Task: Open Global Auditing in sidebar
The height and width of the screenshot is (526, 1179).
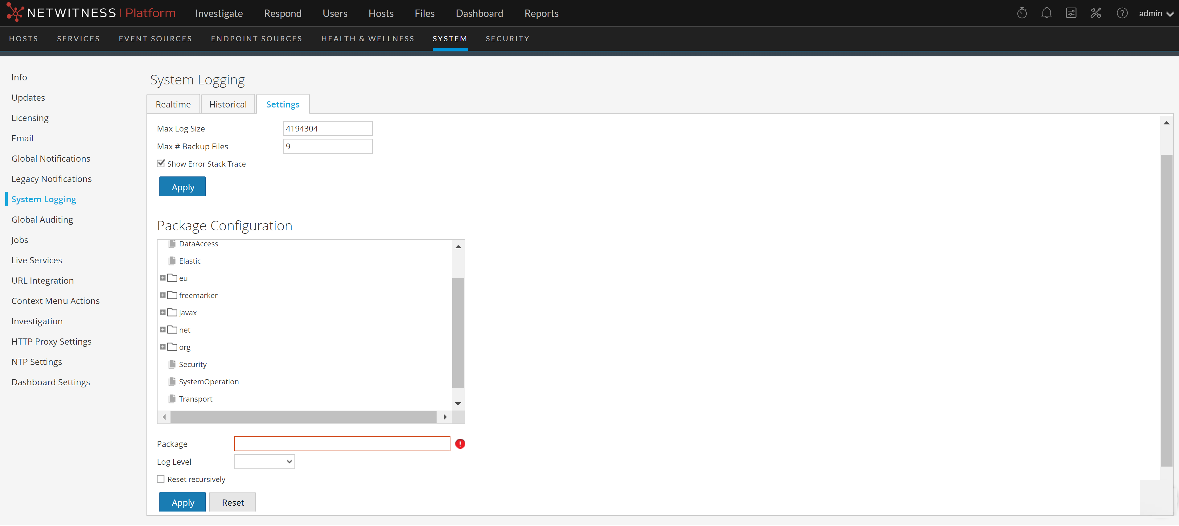Action: (x=42, y=219)
